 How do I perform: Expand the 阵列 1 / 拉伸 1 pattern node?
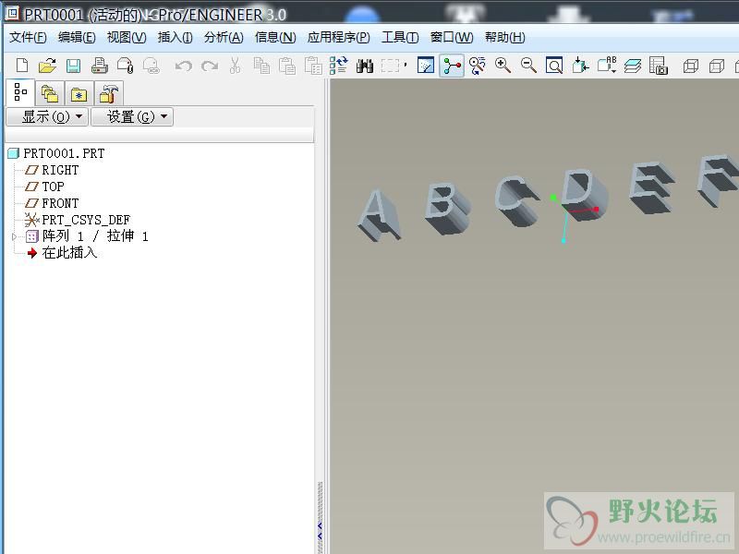[14, 236]
